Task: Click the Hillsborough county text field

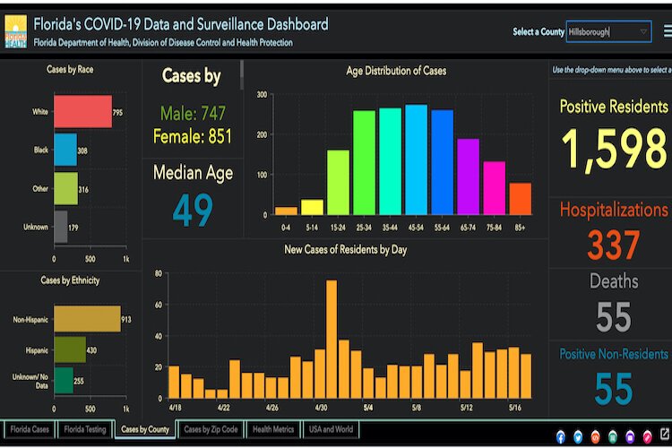Action: tap(600, 32)
